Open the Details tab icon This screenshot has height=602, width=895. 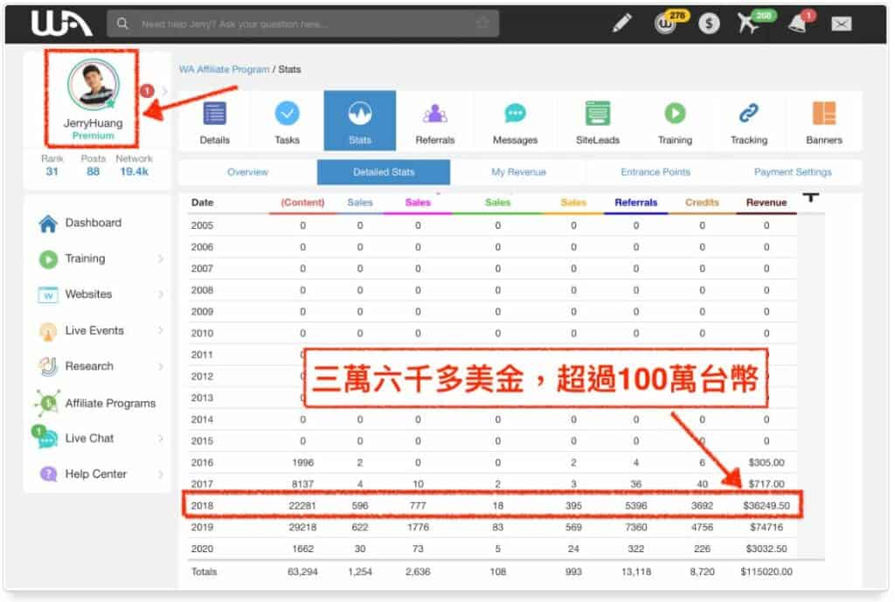[215, 113]
